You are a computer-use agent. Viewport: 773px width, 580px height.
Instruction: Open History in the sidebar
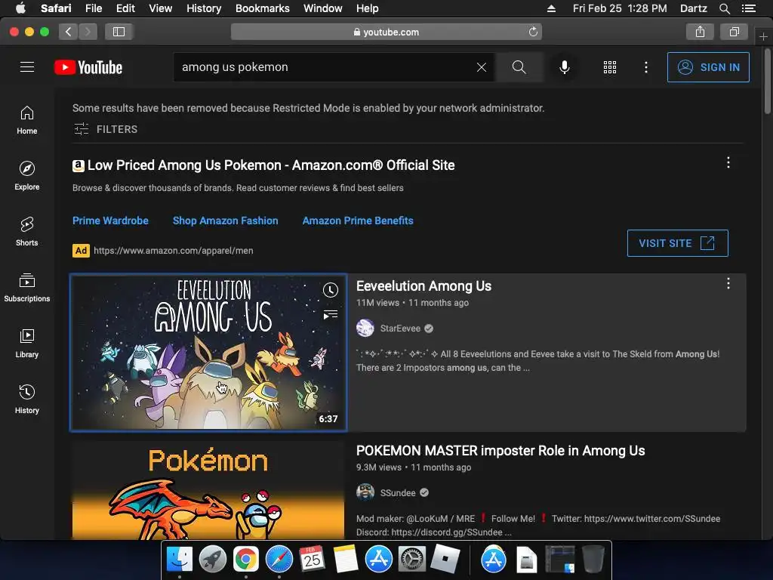[x=27, y=399]
